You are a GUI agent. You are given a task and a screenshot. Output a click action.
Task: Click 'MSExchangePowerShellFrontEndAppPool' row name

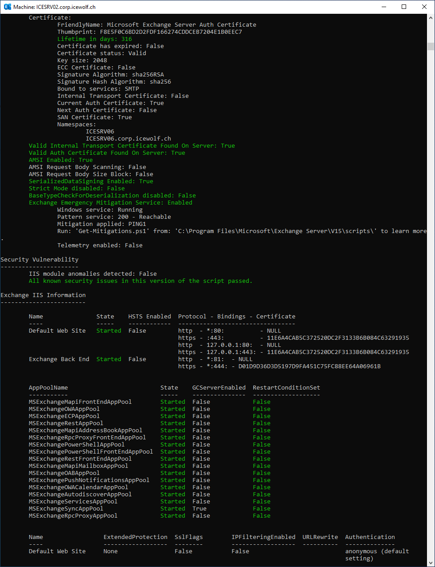[x=91, y=452]
